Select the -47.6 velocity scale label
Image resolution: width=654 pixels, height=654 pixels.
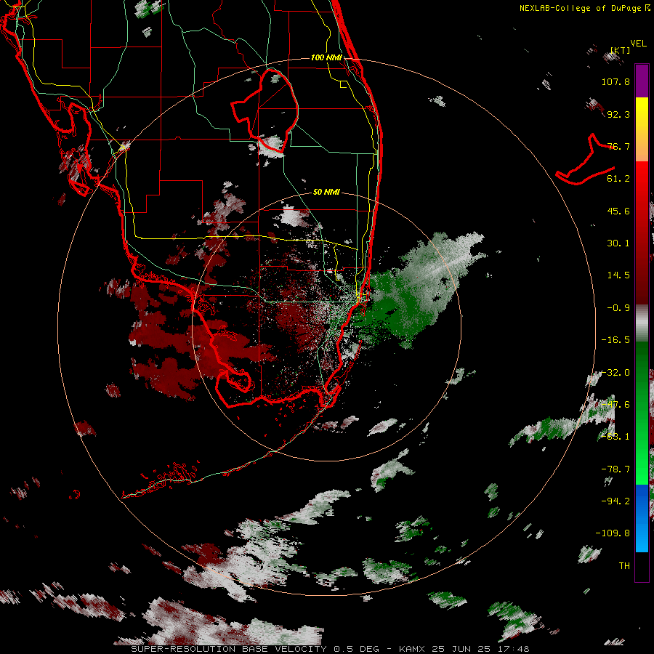pos(615,405)
